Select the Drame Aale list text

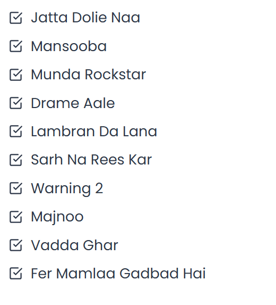(x=73, y=103)
